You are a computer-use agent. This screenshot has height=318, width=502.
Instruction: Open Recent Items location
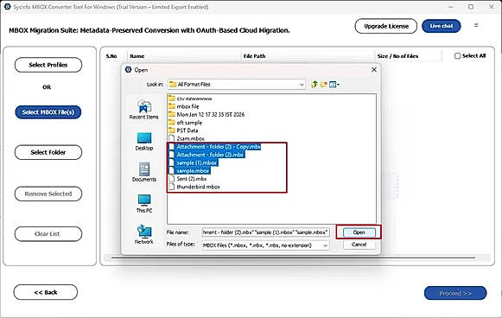click(144, 110)
